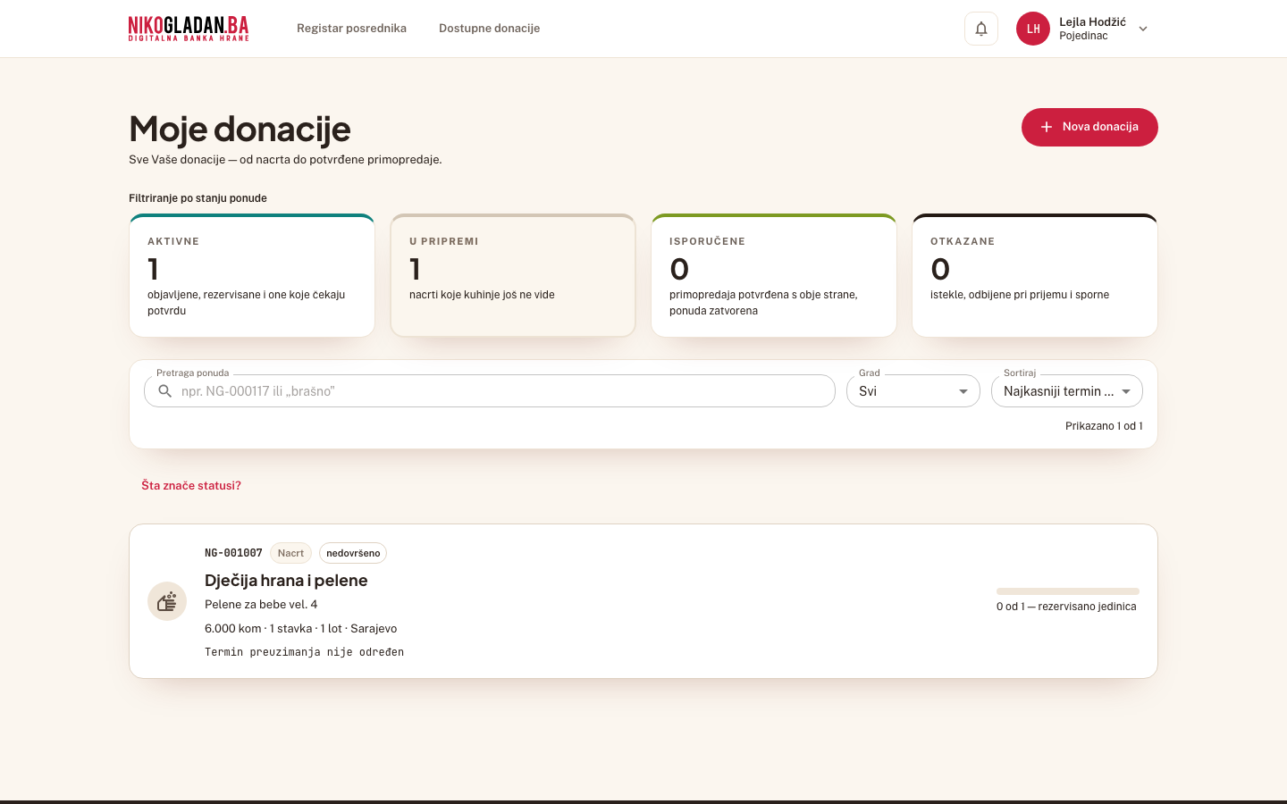The height and width of the screenshot is (804, 1287).
Task: Click donation ID NG-001007
Action: [233, 553]
